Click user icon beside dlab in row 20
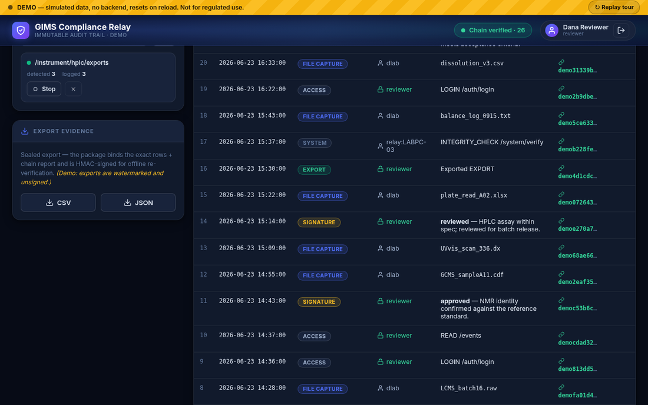The image size is (648, 405). tap(380, 63)
